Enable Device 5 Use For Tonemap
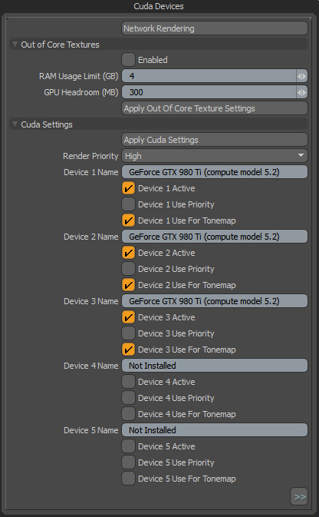The height and width of the screenshot is (517, 319). (x=128, y=479)
